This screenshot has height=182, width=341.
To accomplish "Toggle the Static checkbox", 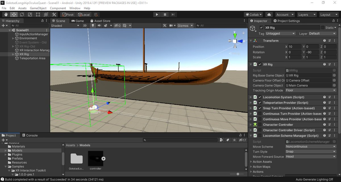I will click(323, 28).
